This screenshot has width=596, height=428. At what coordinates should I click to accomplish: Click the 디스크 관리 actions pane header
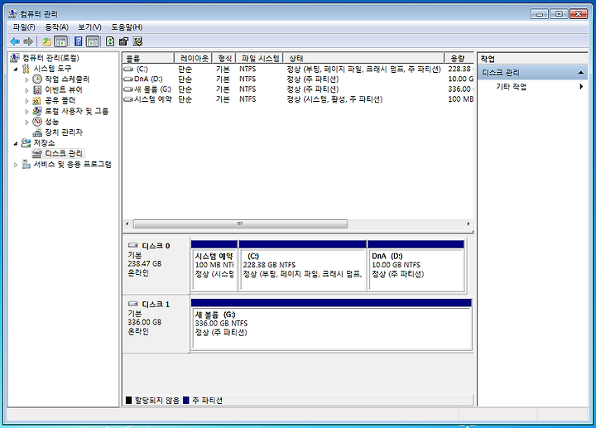tap(532, 72)
